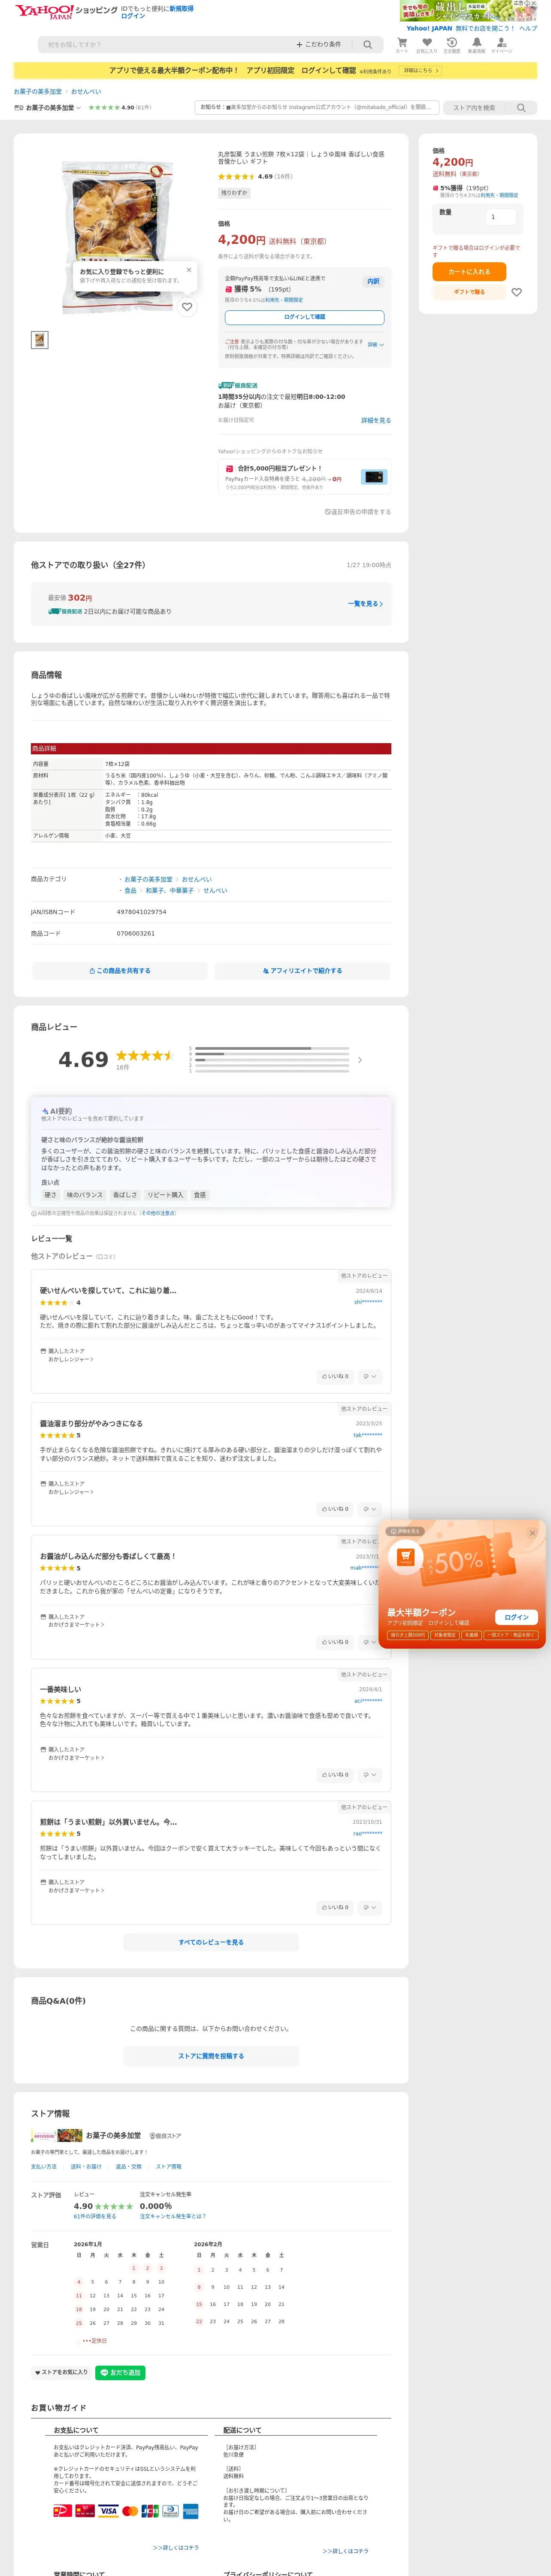
Task: Click the 数量 quantity input box
Action: coord(500,217)
